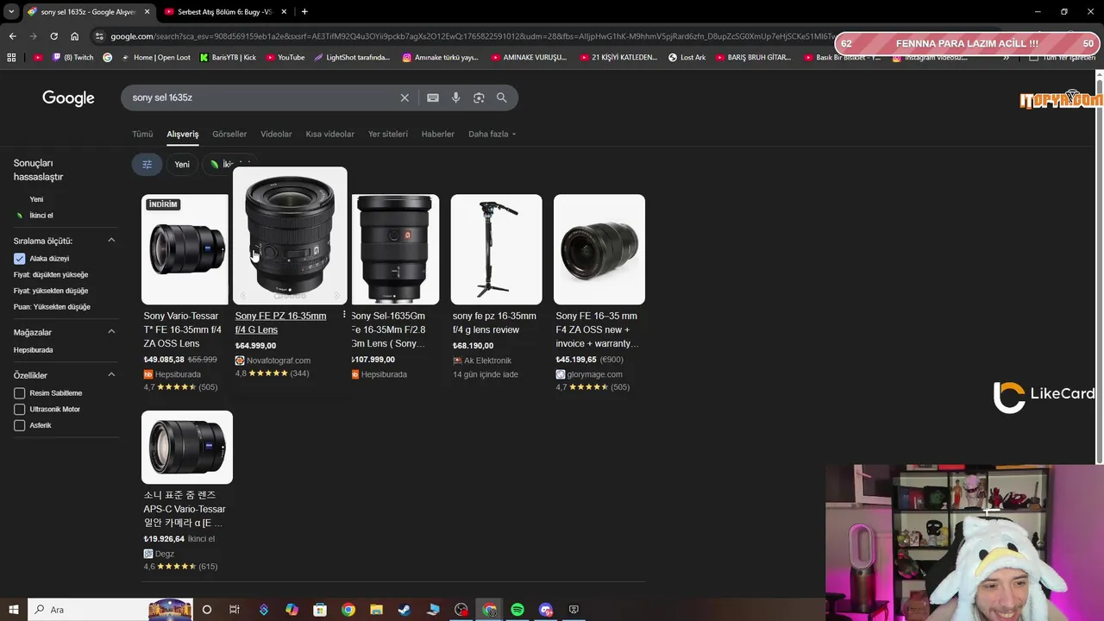Open Steam from the taskbar
Image resolution: width=1104 pixels, height=621 pixels.
(x=405, y=610)
